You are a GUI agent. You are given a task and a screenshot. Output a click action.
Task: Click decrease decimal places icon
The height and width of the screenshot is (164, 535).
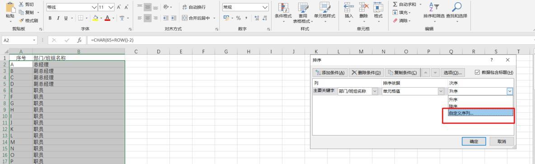(264, 18)
